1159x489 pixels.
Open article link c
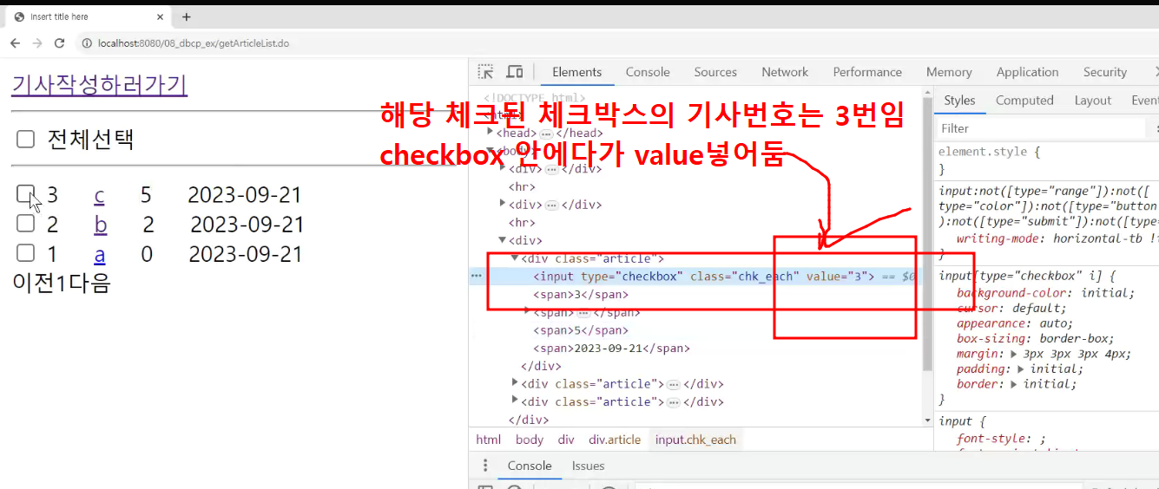coord(100,194)
